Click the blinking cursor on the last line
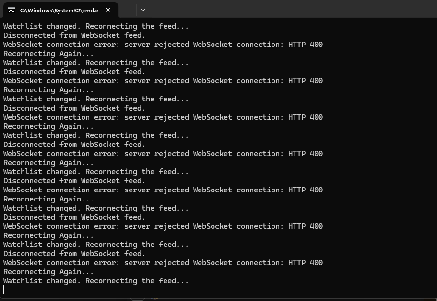Screen dimensions: 437x301 pyautogui.click(x=4, y=290)
